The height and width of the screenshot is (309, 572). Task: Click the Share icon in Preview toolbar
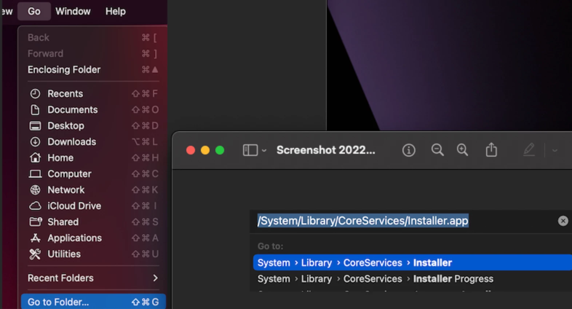click(491, 149)
